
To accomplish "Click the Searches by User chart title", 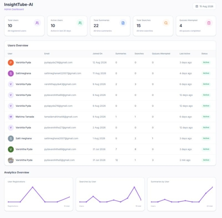I will tap(88, 181).
